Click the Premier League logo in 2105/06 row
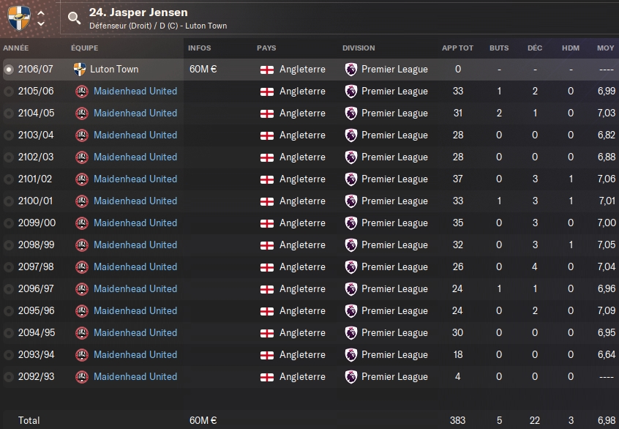Viewport: 619px width, 429px height. click(351, 92)
